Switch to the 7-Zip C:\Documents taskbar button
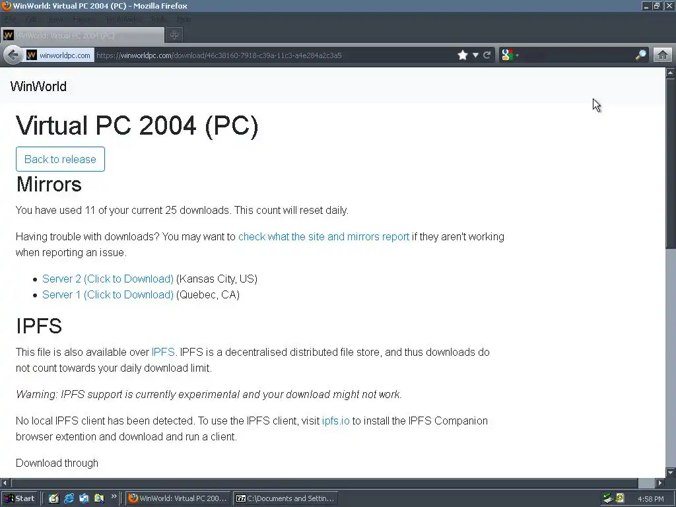Image resolution: width=676 pixels, height=507 pixels. tap(285, 498)
